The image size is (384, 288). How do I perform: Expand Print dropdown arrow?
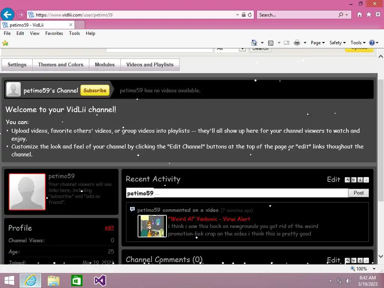305,43
